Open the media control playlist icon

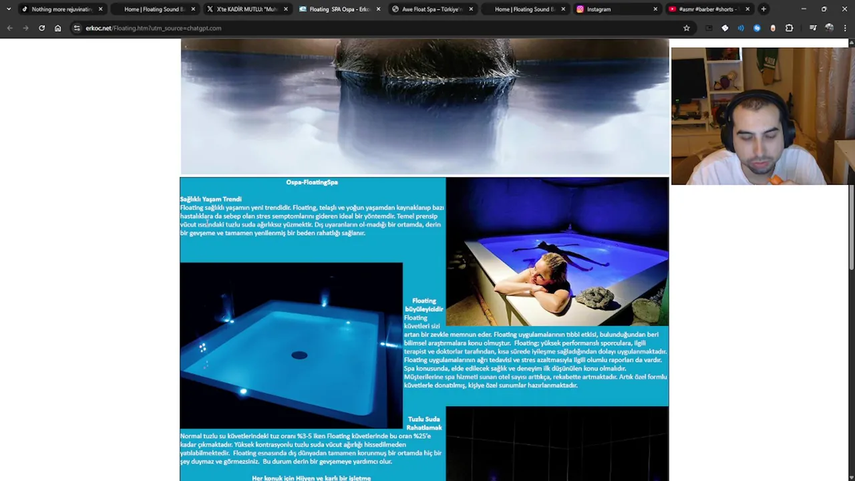coord(813,28)
